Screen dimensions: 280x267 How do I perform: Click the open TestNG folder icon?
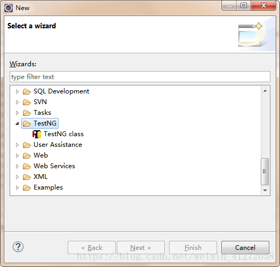pos(27,123)
